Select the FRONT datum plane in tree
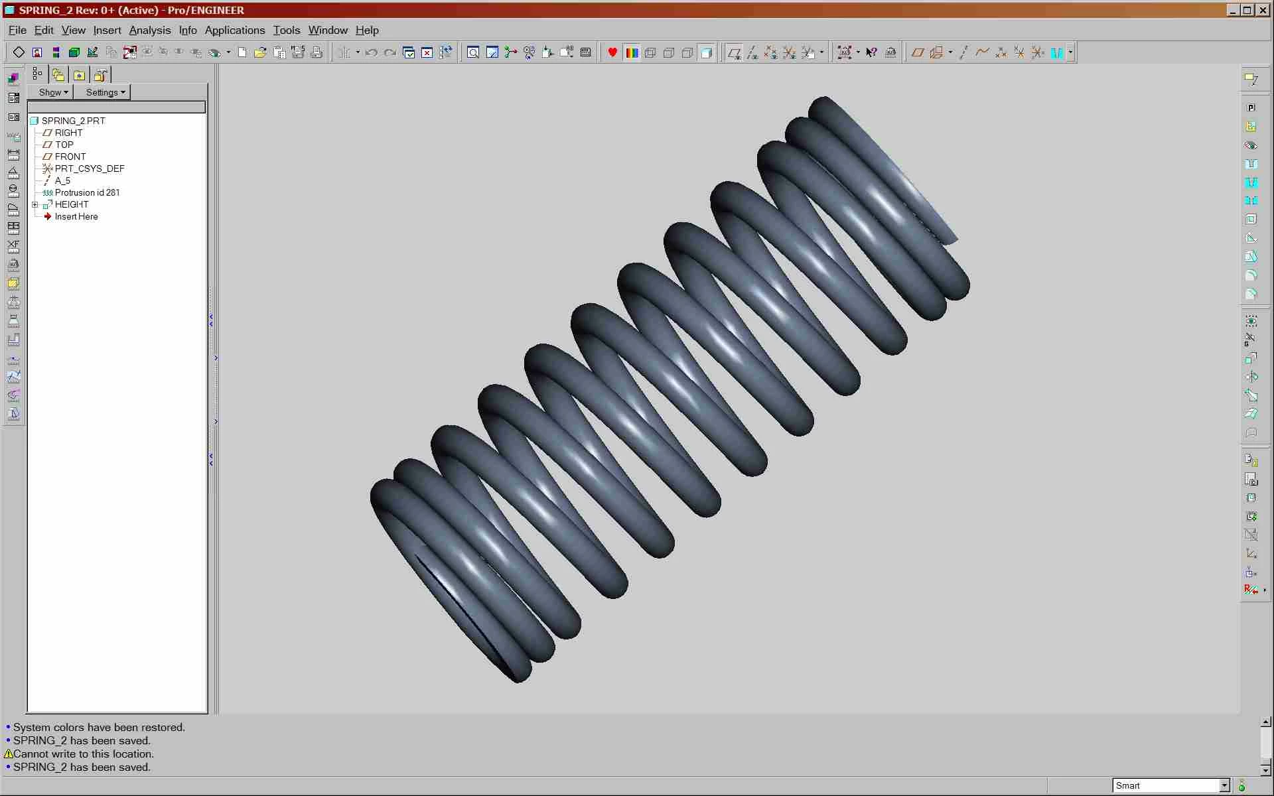This screenshot has width=1274, height=796. click(64, 157)
